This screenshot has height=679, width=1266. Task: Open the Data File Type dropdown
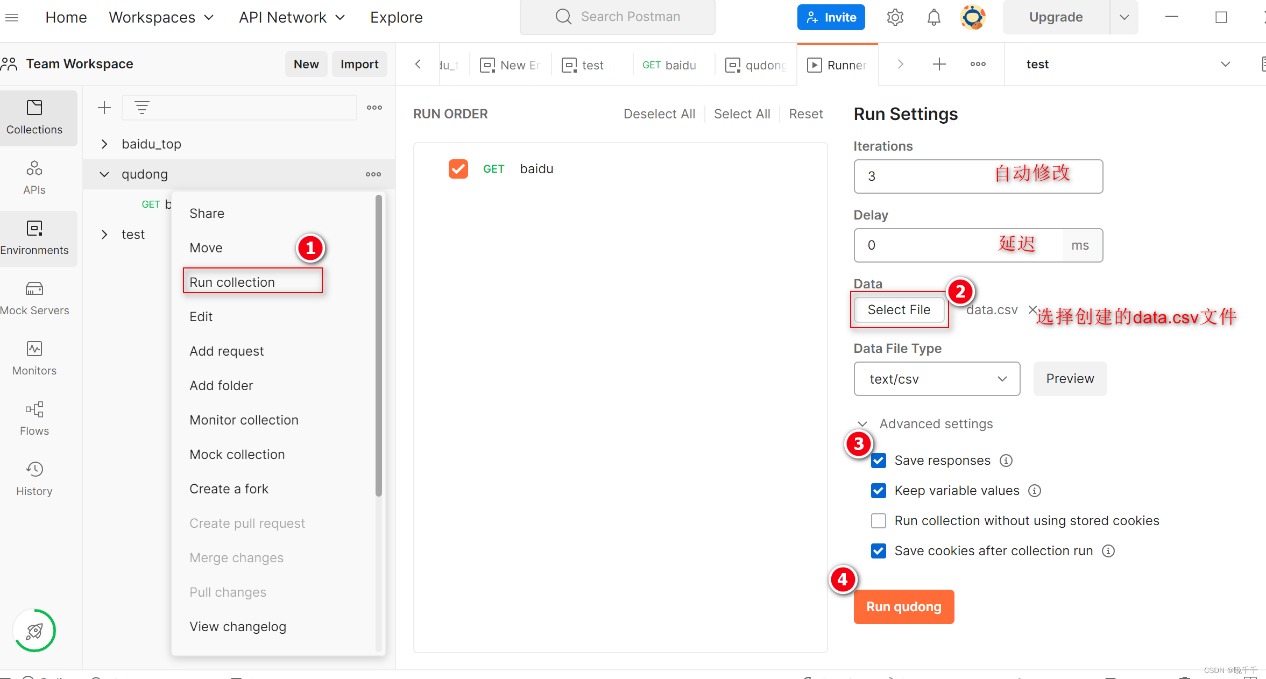(935, 379)
